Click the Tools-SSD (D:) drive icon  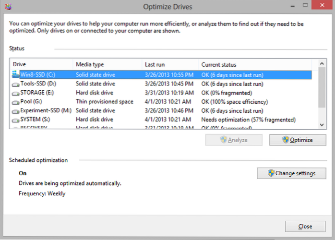[15, 84]
